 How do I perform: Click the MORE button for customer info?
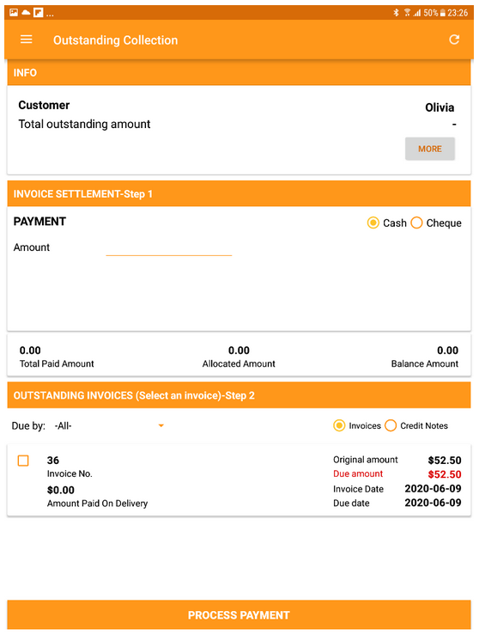click(430, 149)
